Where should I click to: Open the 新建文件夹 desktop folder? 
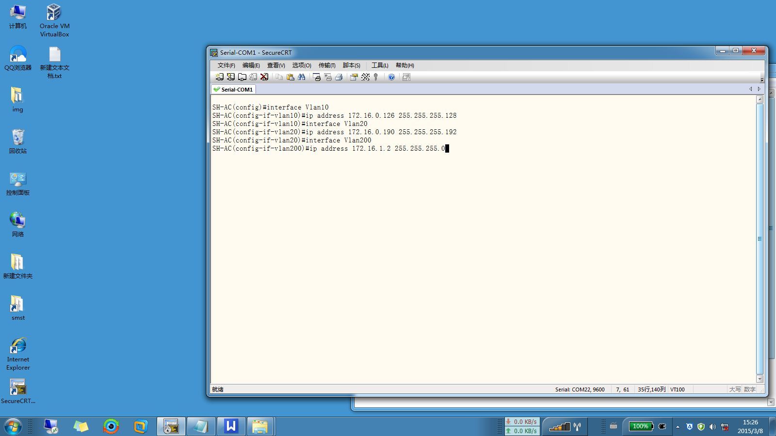point(18,266)
